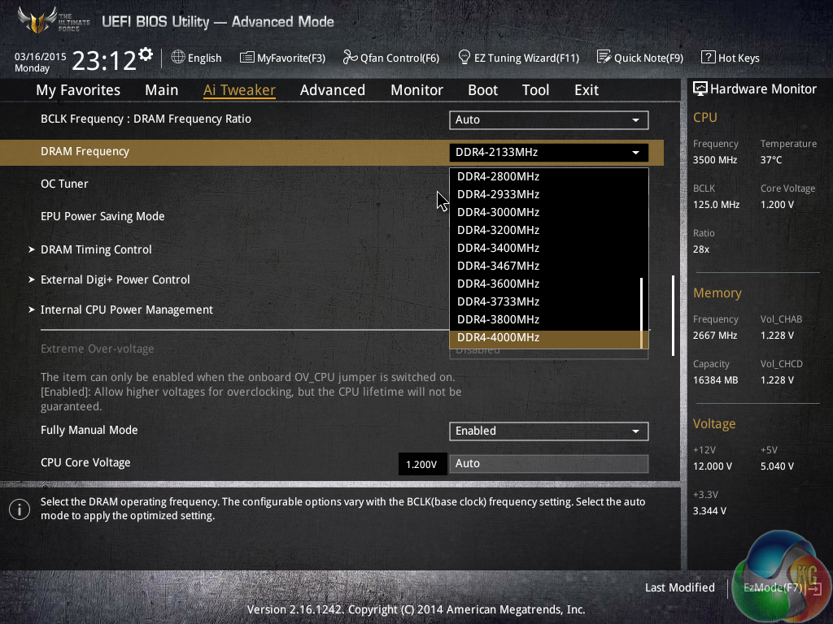Collapse the DRAM Frequency DDR4-2133MHz dropdown
This screenshot has width=833, height=624.
549,152
